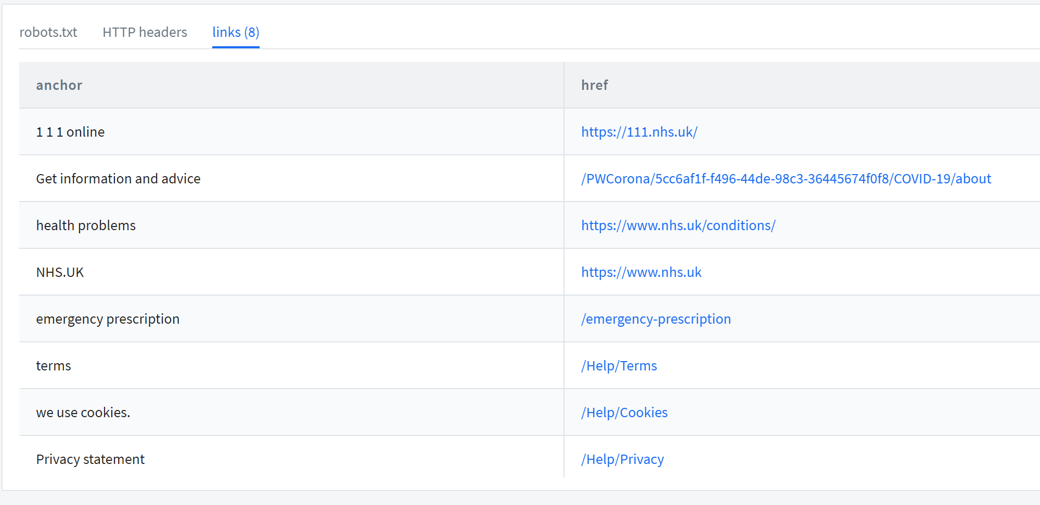Select the 'health problems' anchor cell
Viewport: 1040px width, 505px height.
coord(86,225)
